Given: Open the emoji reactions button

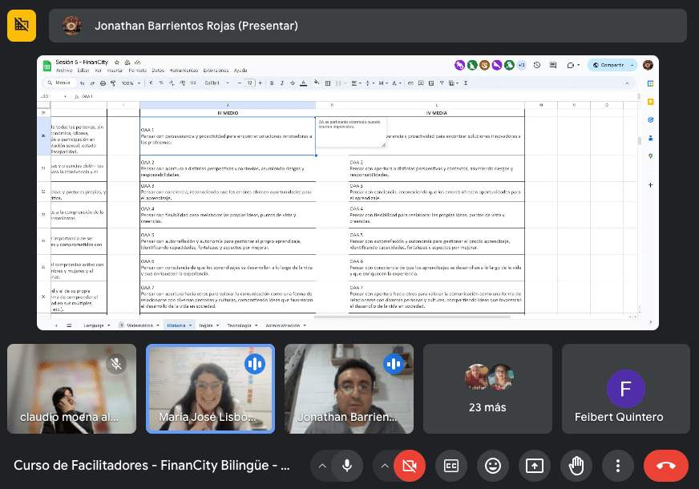Looking at the screenshot, I should coord(493,466).
